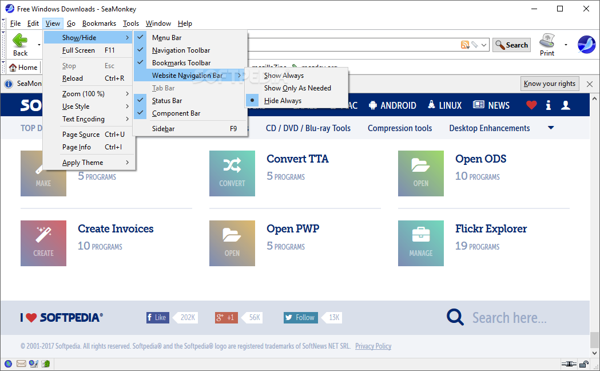Click the vertical scrollbar thumb

point(594,339)
